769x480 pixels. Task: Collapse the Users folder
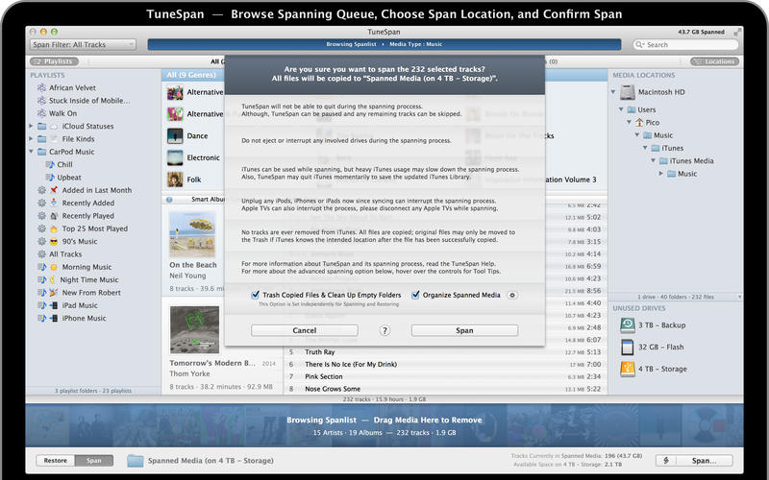pyautogui.click(x=621, y=109)
